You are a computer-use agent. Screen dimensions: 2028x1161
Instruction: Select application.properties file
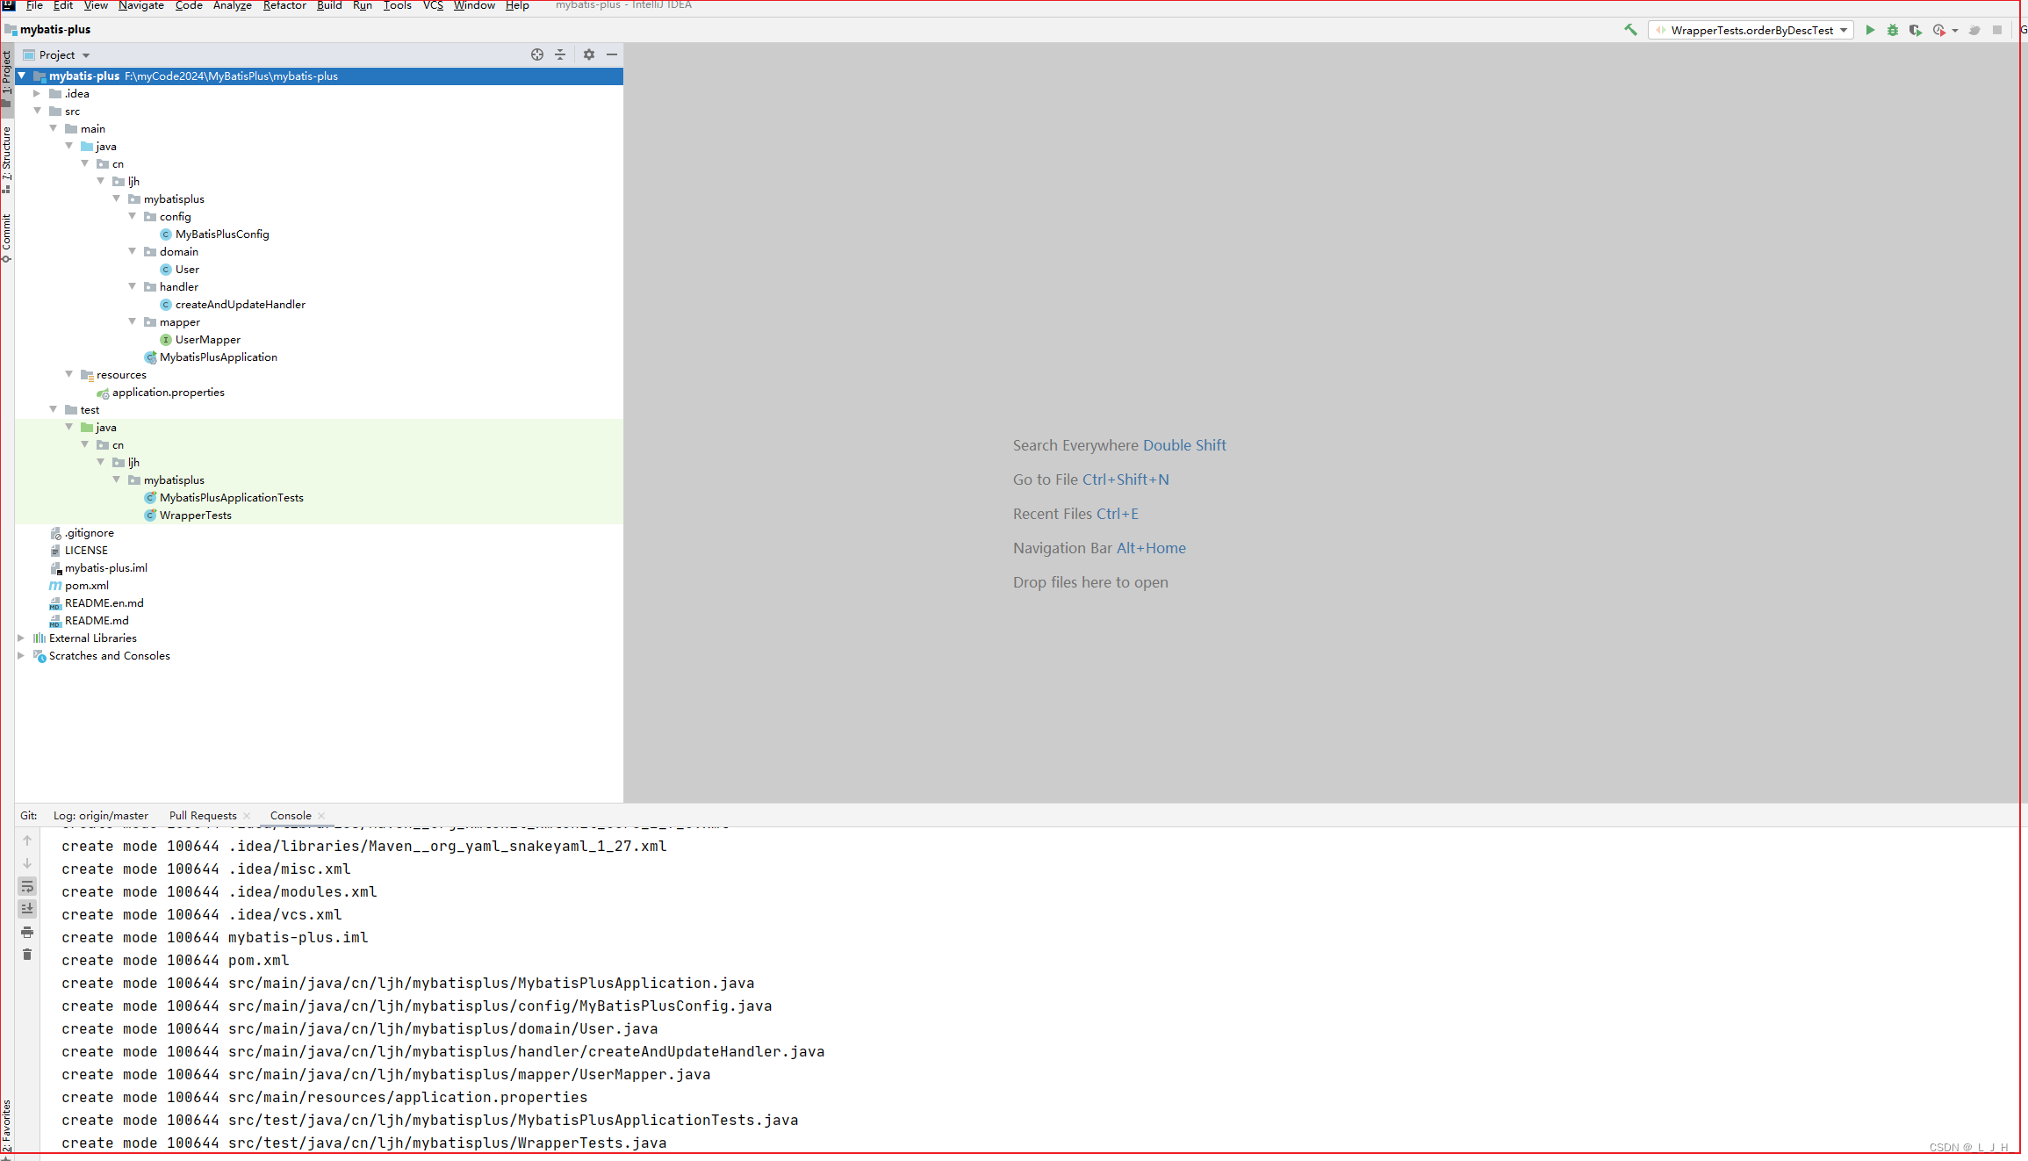pos(168,393)
